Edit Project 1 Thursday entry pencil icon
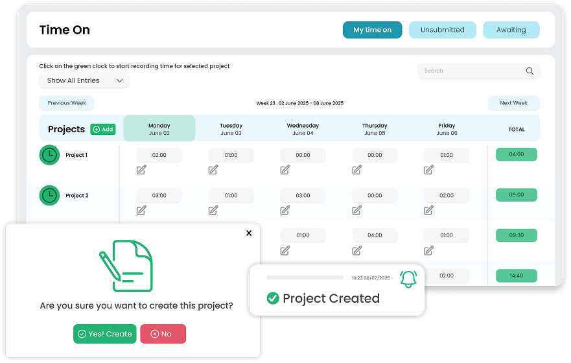The image size is (571, 363). point(357,170)
